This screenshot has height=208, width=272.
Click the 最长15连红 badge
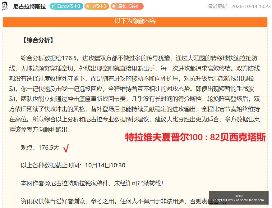click(127, 6)
